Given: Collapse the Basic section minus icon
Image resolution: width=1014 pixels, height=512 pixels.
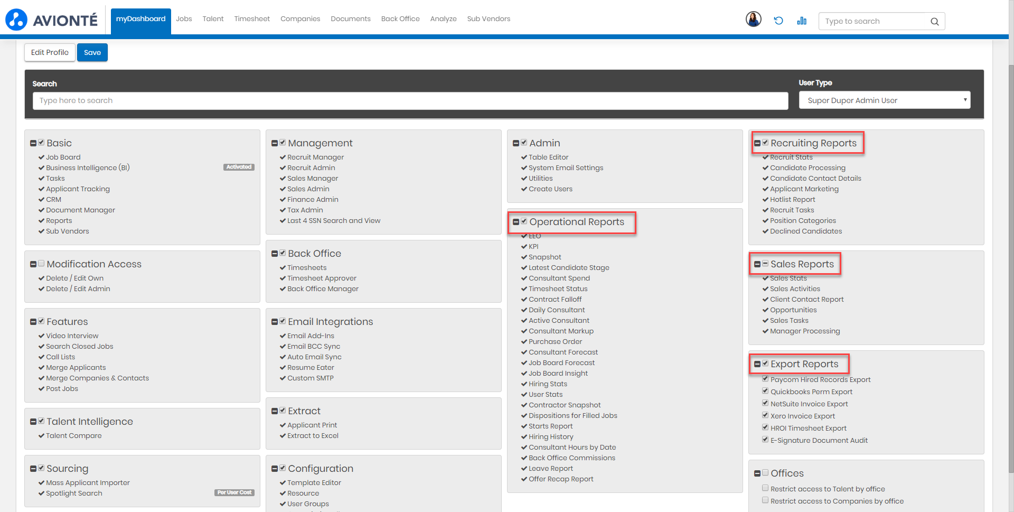Looking at the screenshot, I should pos(33,143).
